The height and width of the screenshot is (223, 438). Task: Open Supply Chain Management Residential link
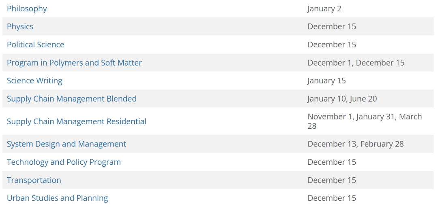(77, 121)
